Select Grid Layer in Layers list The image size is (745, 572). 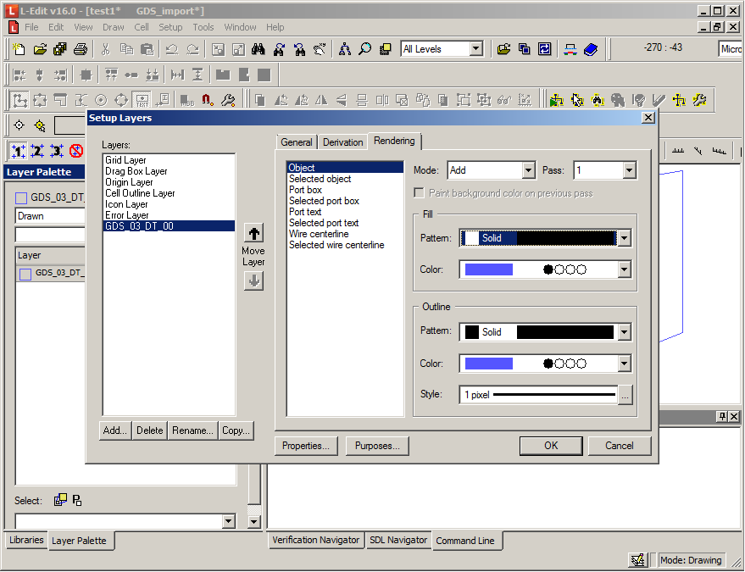(x=125, y=160)
